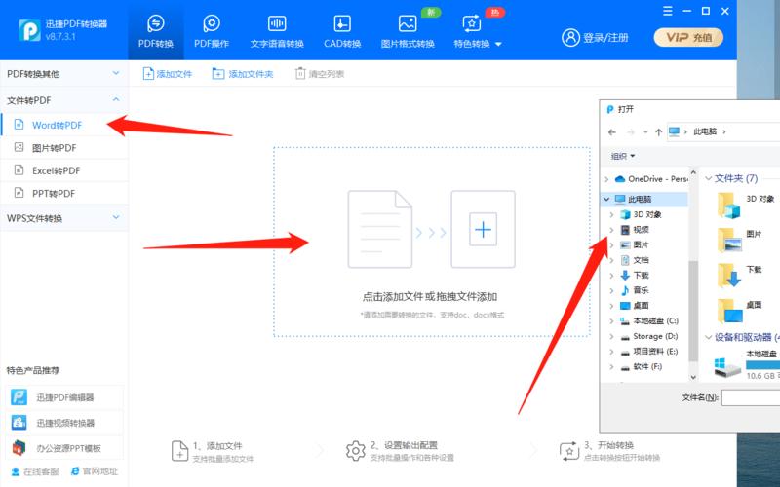Image resolution: width=780 pixels, height=487 pixels.
Task: Click the 1、添加文件 step icon
Action: (x=179, y=451)
